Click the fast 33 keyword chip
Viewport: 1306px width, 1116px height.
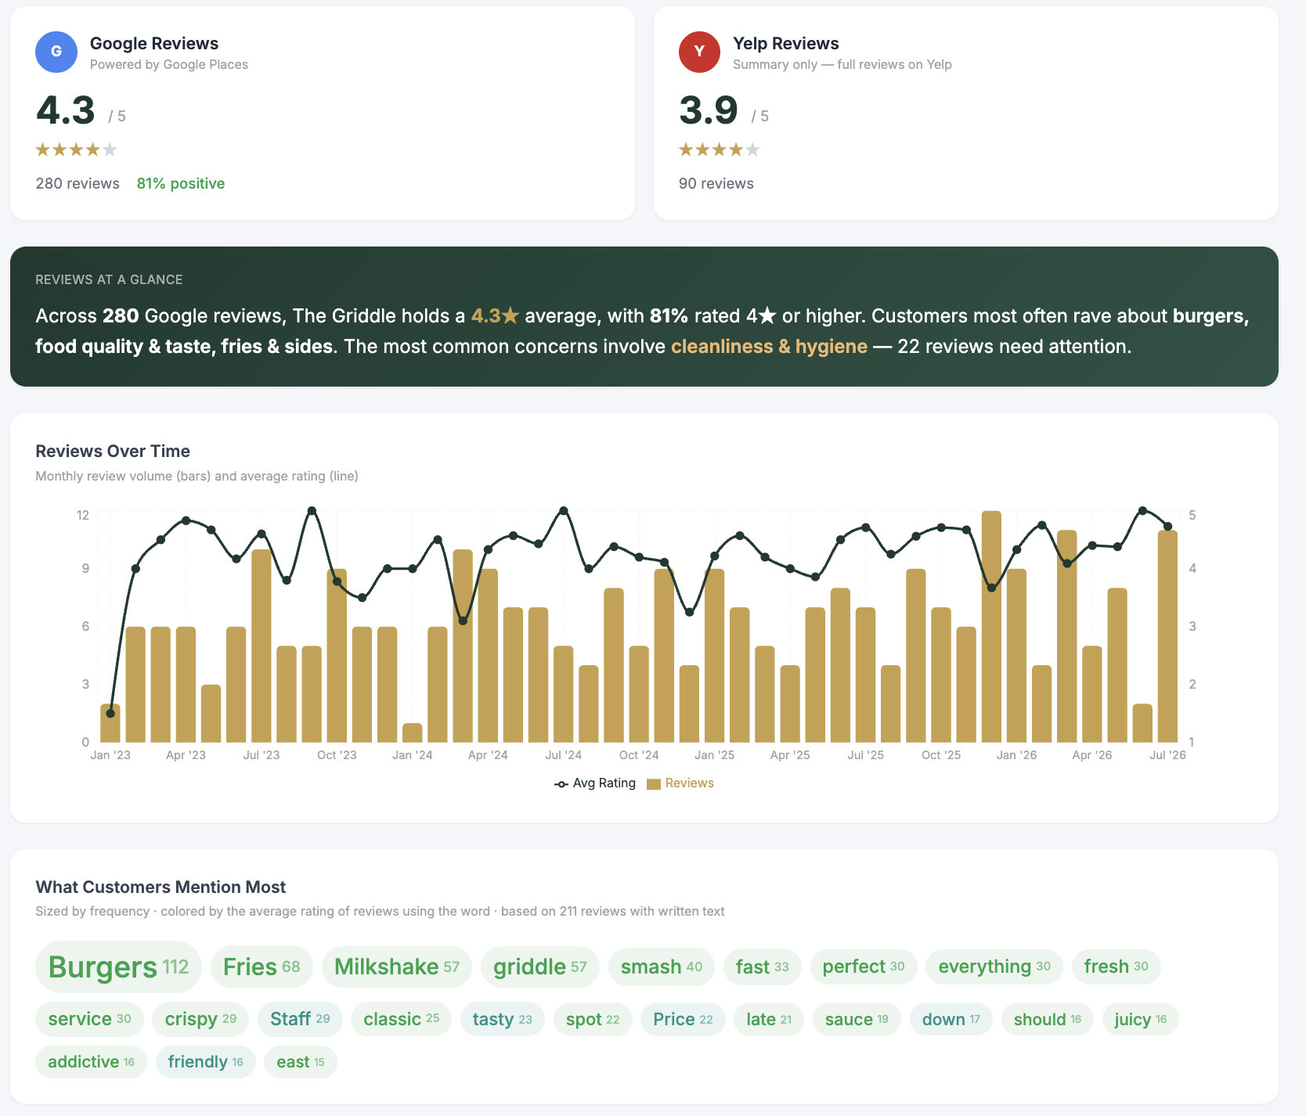(x=763, y=967)
